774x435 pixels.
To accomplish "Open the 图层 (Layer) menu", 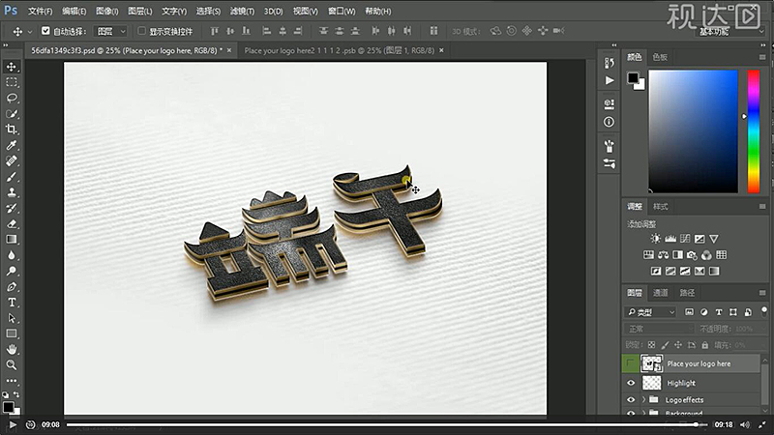I will click(139, 11).
